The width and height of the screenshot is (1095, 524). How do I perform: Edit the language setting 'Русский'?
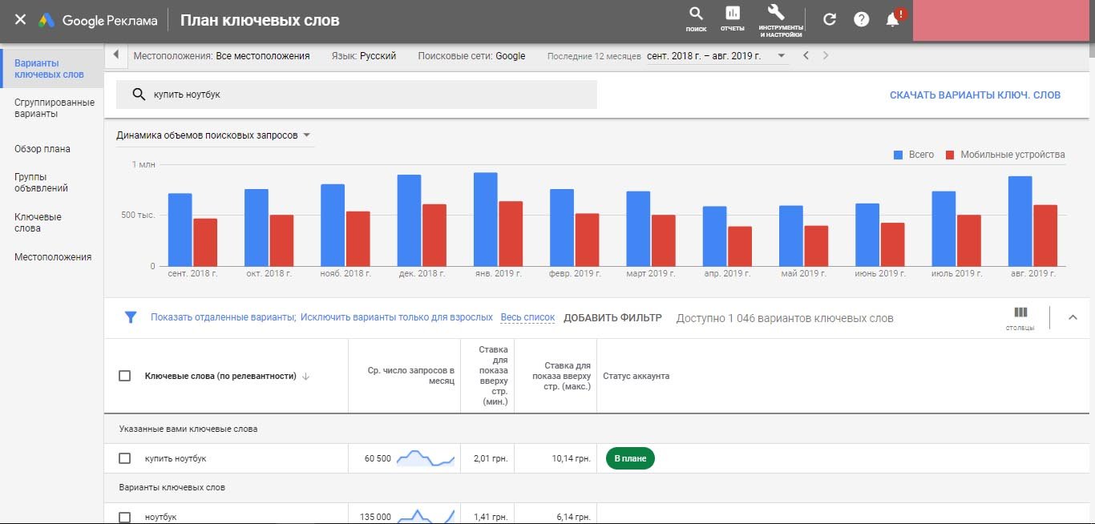[x=378, y=56]
